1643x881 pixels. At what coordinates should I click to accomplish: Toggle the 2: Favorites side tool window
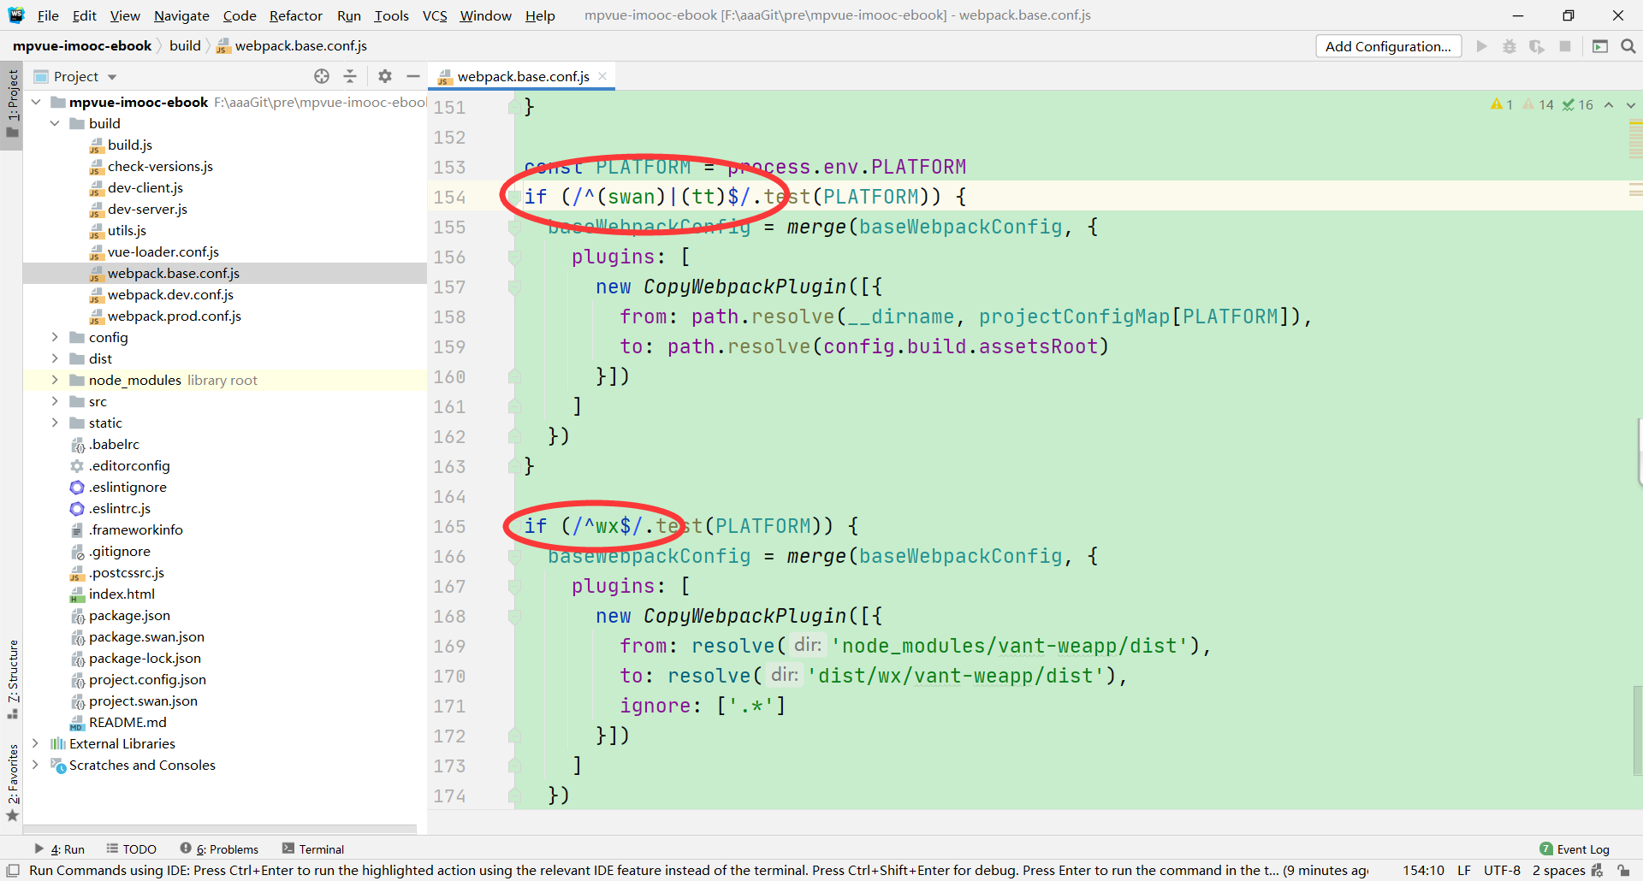[x=12, y=782]
